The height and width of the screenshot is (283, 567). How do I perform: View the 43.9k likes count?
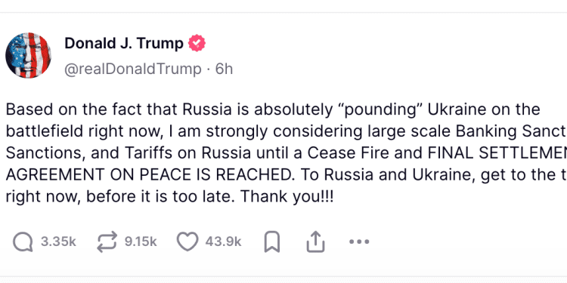click(x=223, y=241)
